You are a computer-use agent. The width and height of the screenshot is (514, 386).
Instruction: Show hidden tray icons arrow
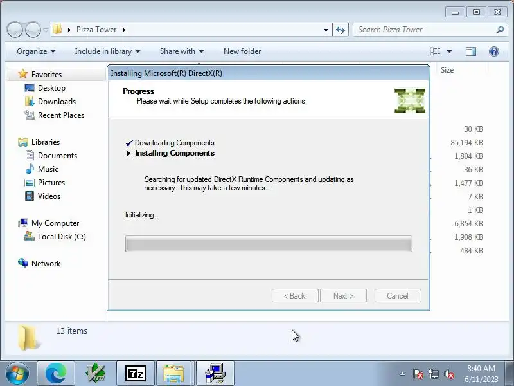(x=402, y=374)
